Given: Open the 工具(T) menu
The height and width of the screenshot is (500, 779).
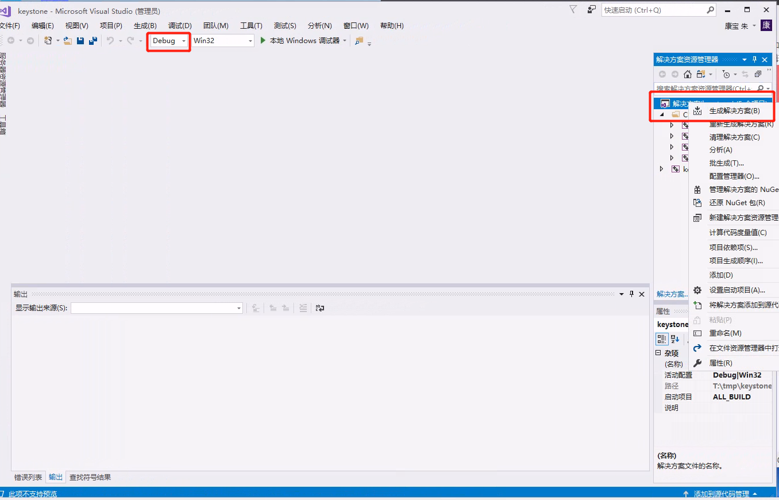Looking at the screenshot, I should 251,26.
